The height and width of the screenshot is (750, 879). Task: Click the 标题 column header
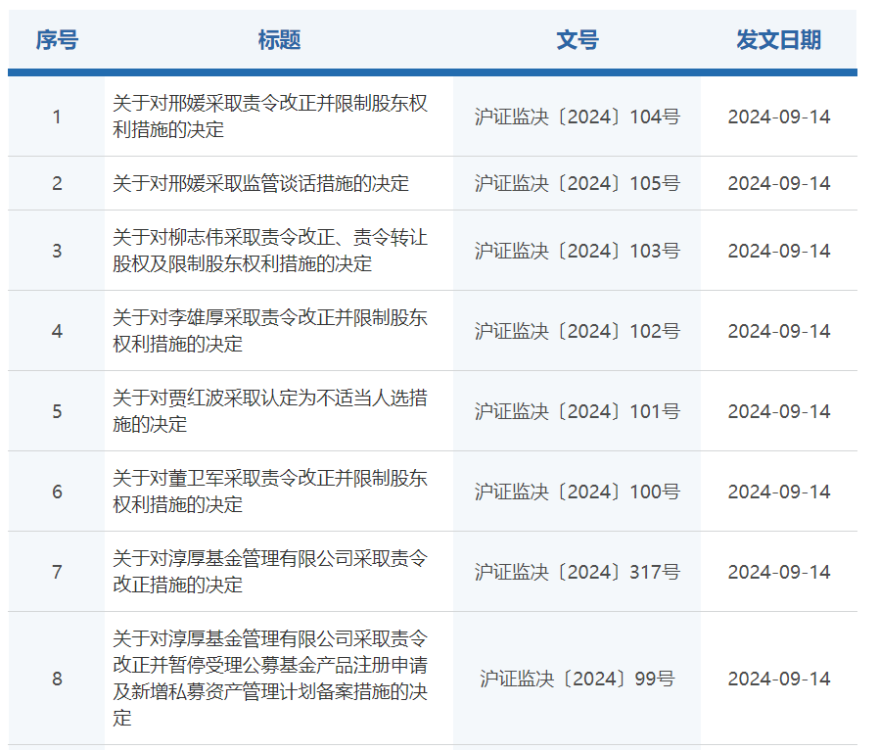[x=279, y=40]
